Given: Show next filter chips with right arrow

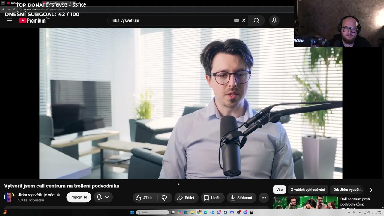Looking at the screenshot, I should pos(371,190).
